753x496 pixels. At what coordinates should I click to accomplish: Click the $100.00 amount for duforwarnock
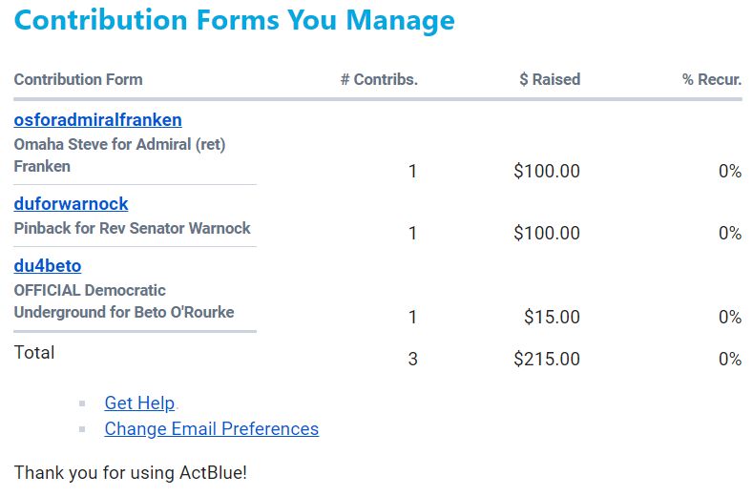[547, 233]
